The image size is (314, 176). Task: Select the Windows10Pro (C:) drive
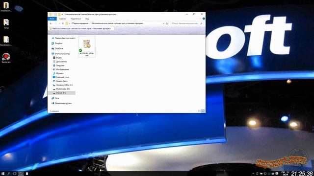click(63, 85)
